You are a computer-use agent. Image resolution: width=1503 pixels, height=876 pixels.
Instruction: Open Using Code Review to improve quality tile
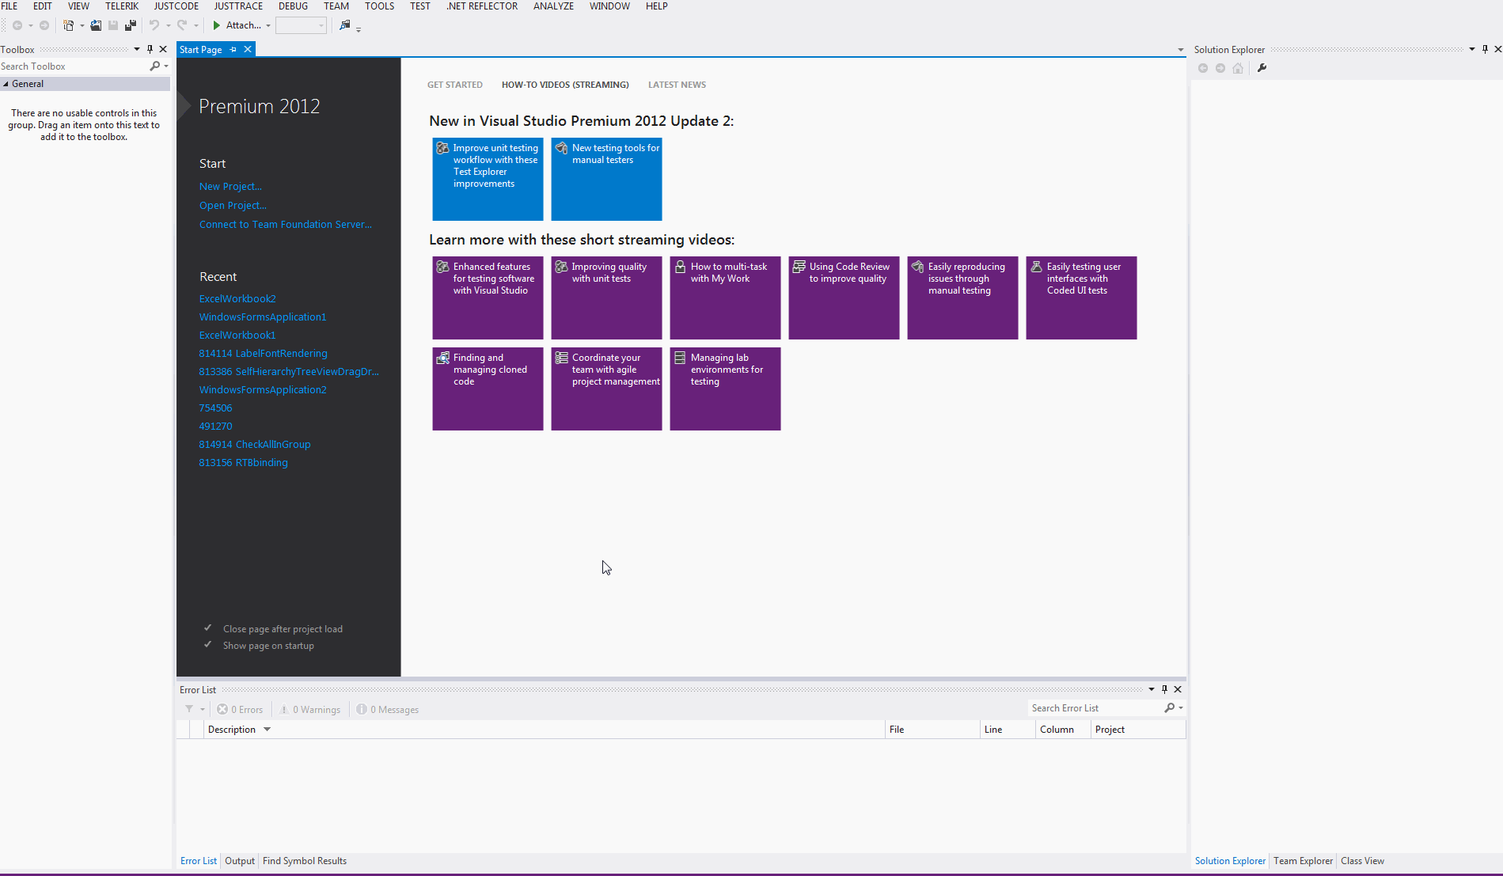pos(844,298)
